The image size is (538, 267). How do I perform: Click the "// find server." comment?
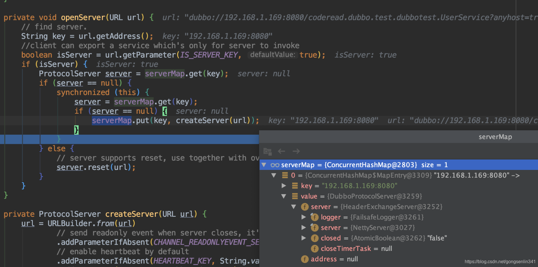(54, 27)
